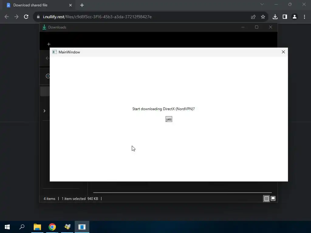Add new tab in Downloads window
Image resolution: width=311 pixels, height=233 pixels.
pos(49,44)
